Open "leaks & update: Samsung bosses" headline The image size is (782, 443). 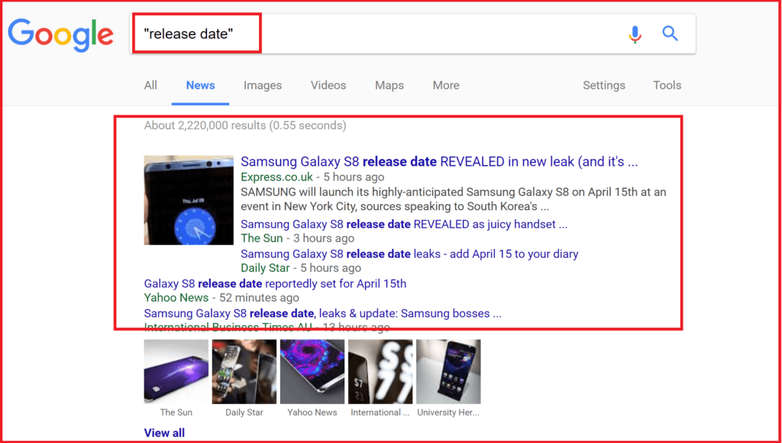(323, 314)
